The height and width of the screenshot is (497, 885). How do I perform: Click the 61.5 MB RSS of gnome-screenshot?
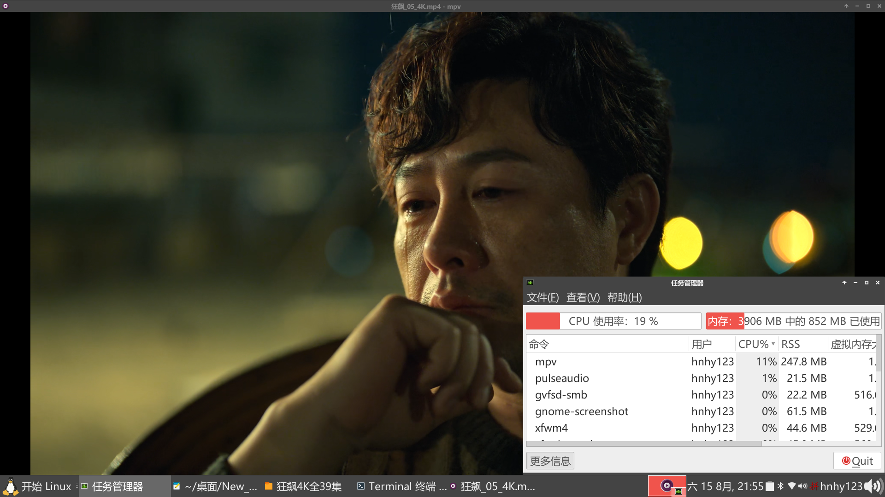click(x=807, y=411)
